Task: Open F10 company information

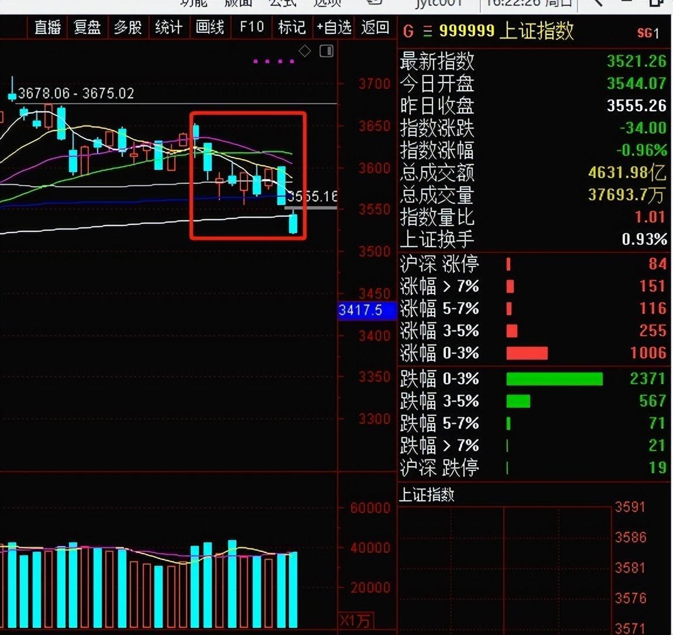Action: [252, 28]
